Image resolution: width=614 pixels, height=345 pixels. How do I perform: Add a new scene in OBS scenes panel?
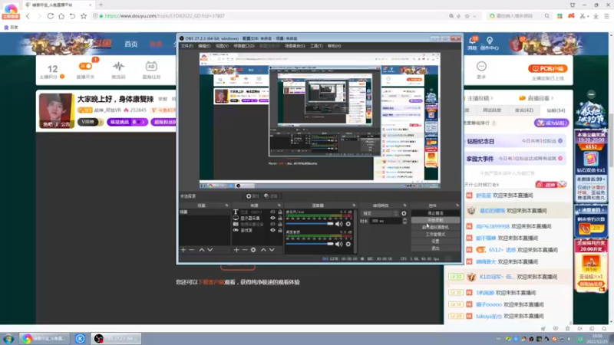coord(183,250)
